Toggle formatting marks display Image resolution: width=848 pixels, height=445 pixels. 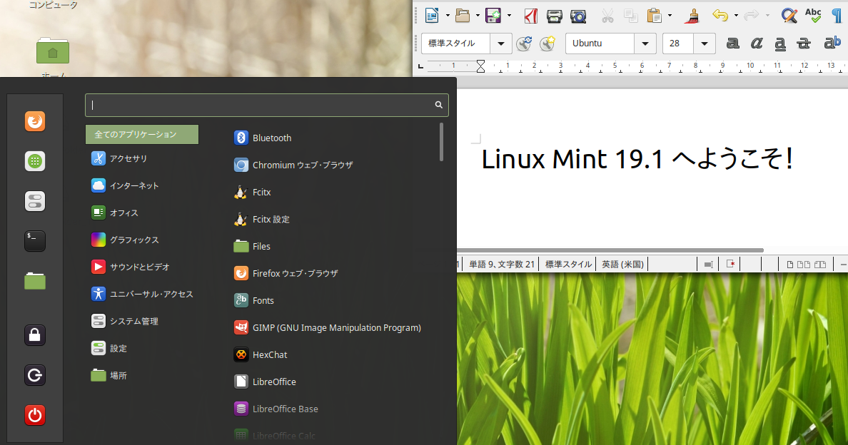pyautogui.click(x=836, y=15)
